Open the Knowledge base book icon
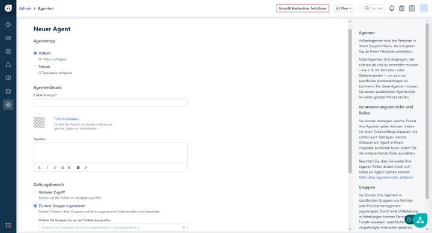The height and width of the screenshot is (233, 432). pos(8,78)
